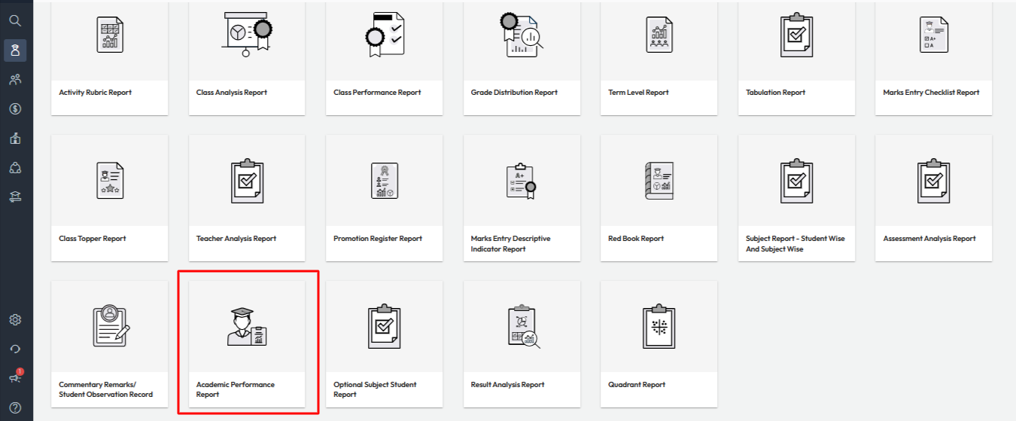
Task: Open announcements megaphone icon with notification badge
Action: [15, 378]
